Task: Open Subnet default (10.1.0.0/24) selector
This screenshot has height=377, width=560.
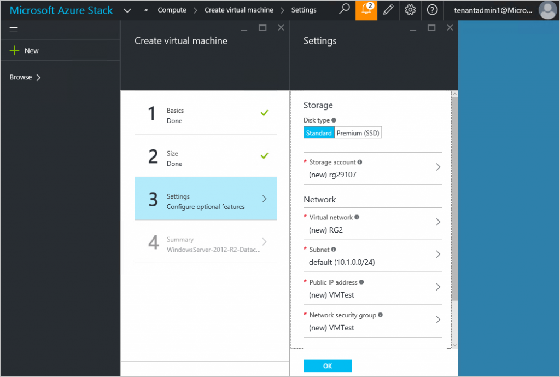Action: [x=372, y=256]
